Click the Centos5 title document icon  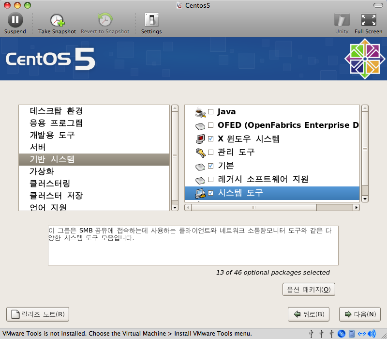click(179, 5)
